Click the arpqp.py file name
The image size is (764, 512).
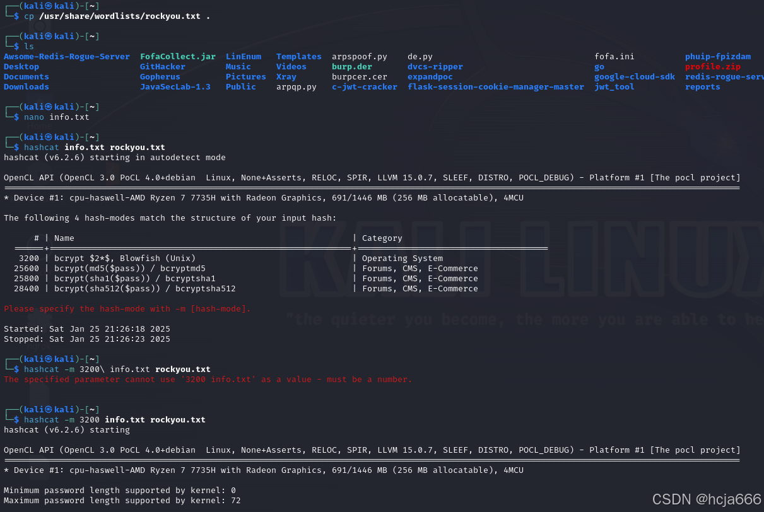pyautogui.click(x=297, y=87)
